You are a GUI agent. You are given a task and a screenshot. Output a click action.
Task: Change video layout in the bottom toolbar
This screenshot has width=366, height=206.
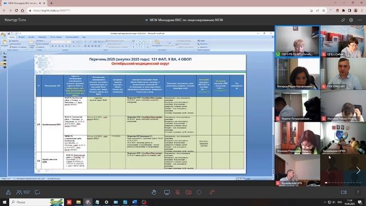[344, 192]
